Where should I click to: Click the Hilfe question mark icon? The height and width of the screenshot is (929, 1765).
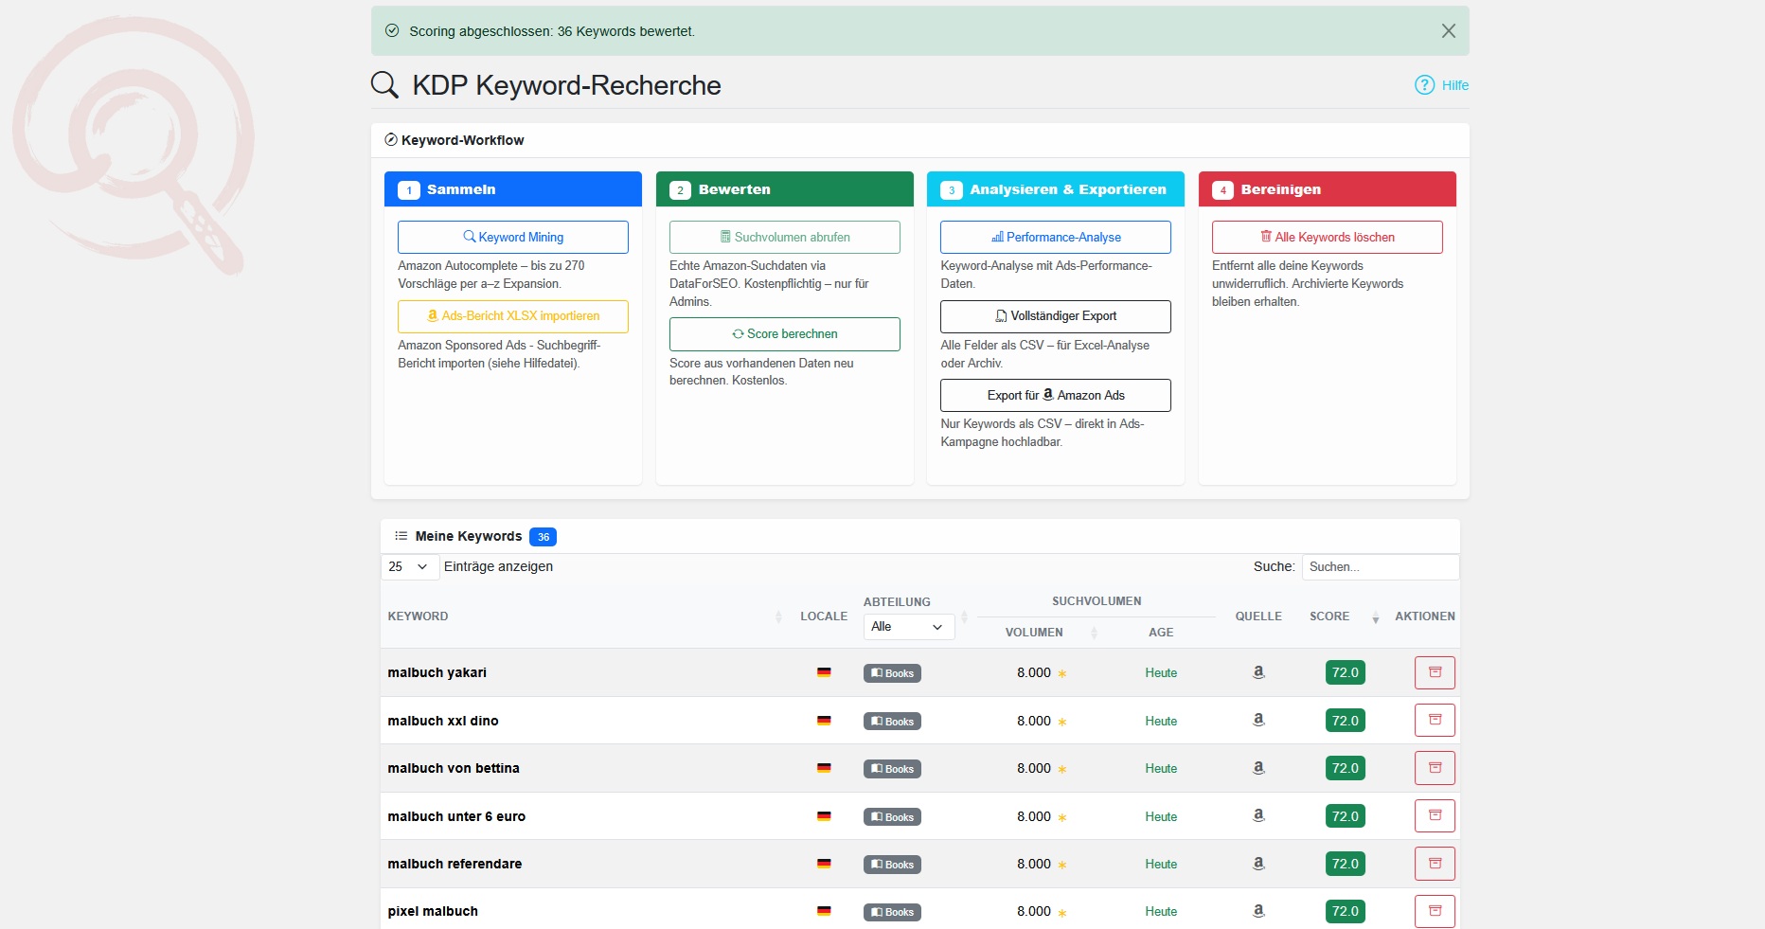(1424, 85)
